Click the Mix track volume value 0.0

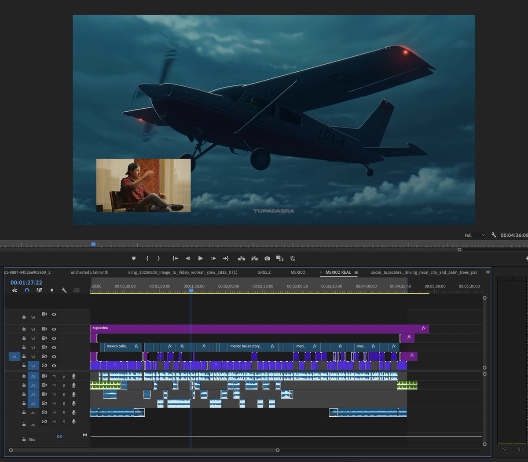point(59,436)
